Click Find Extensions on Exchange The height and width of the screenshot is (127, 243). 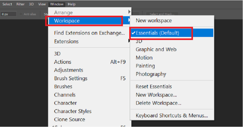click(x=89, y=33)
